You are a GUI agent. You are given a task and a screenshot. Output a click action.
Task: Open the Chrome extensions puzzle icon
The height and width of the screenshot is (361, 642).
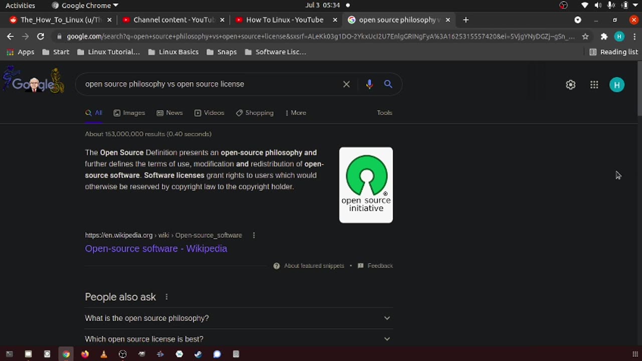[604, 36]
